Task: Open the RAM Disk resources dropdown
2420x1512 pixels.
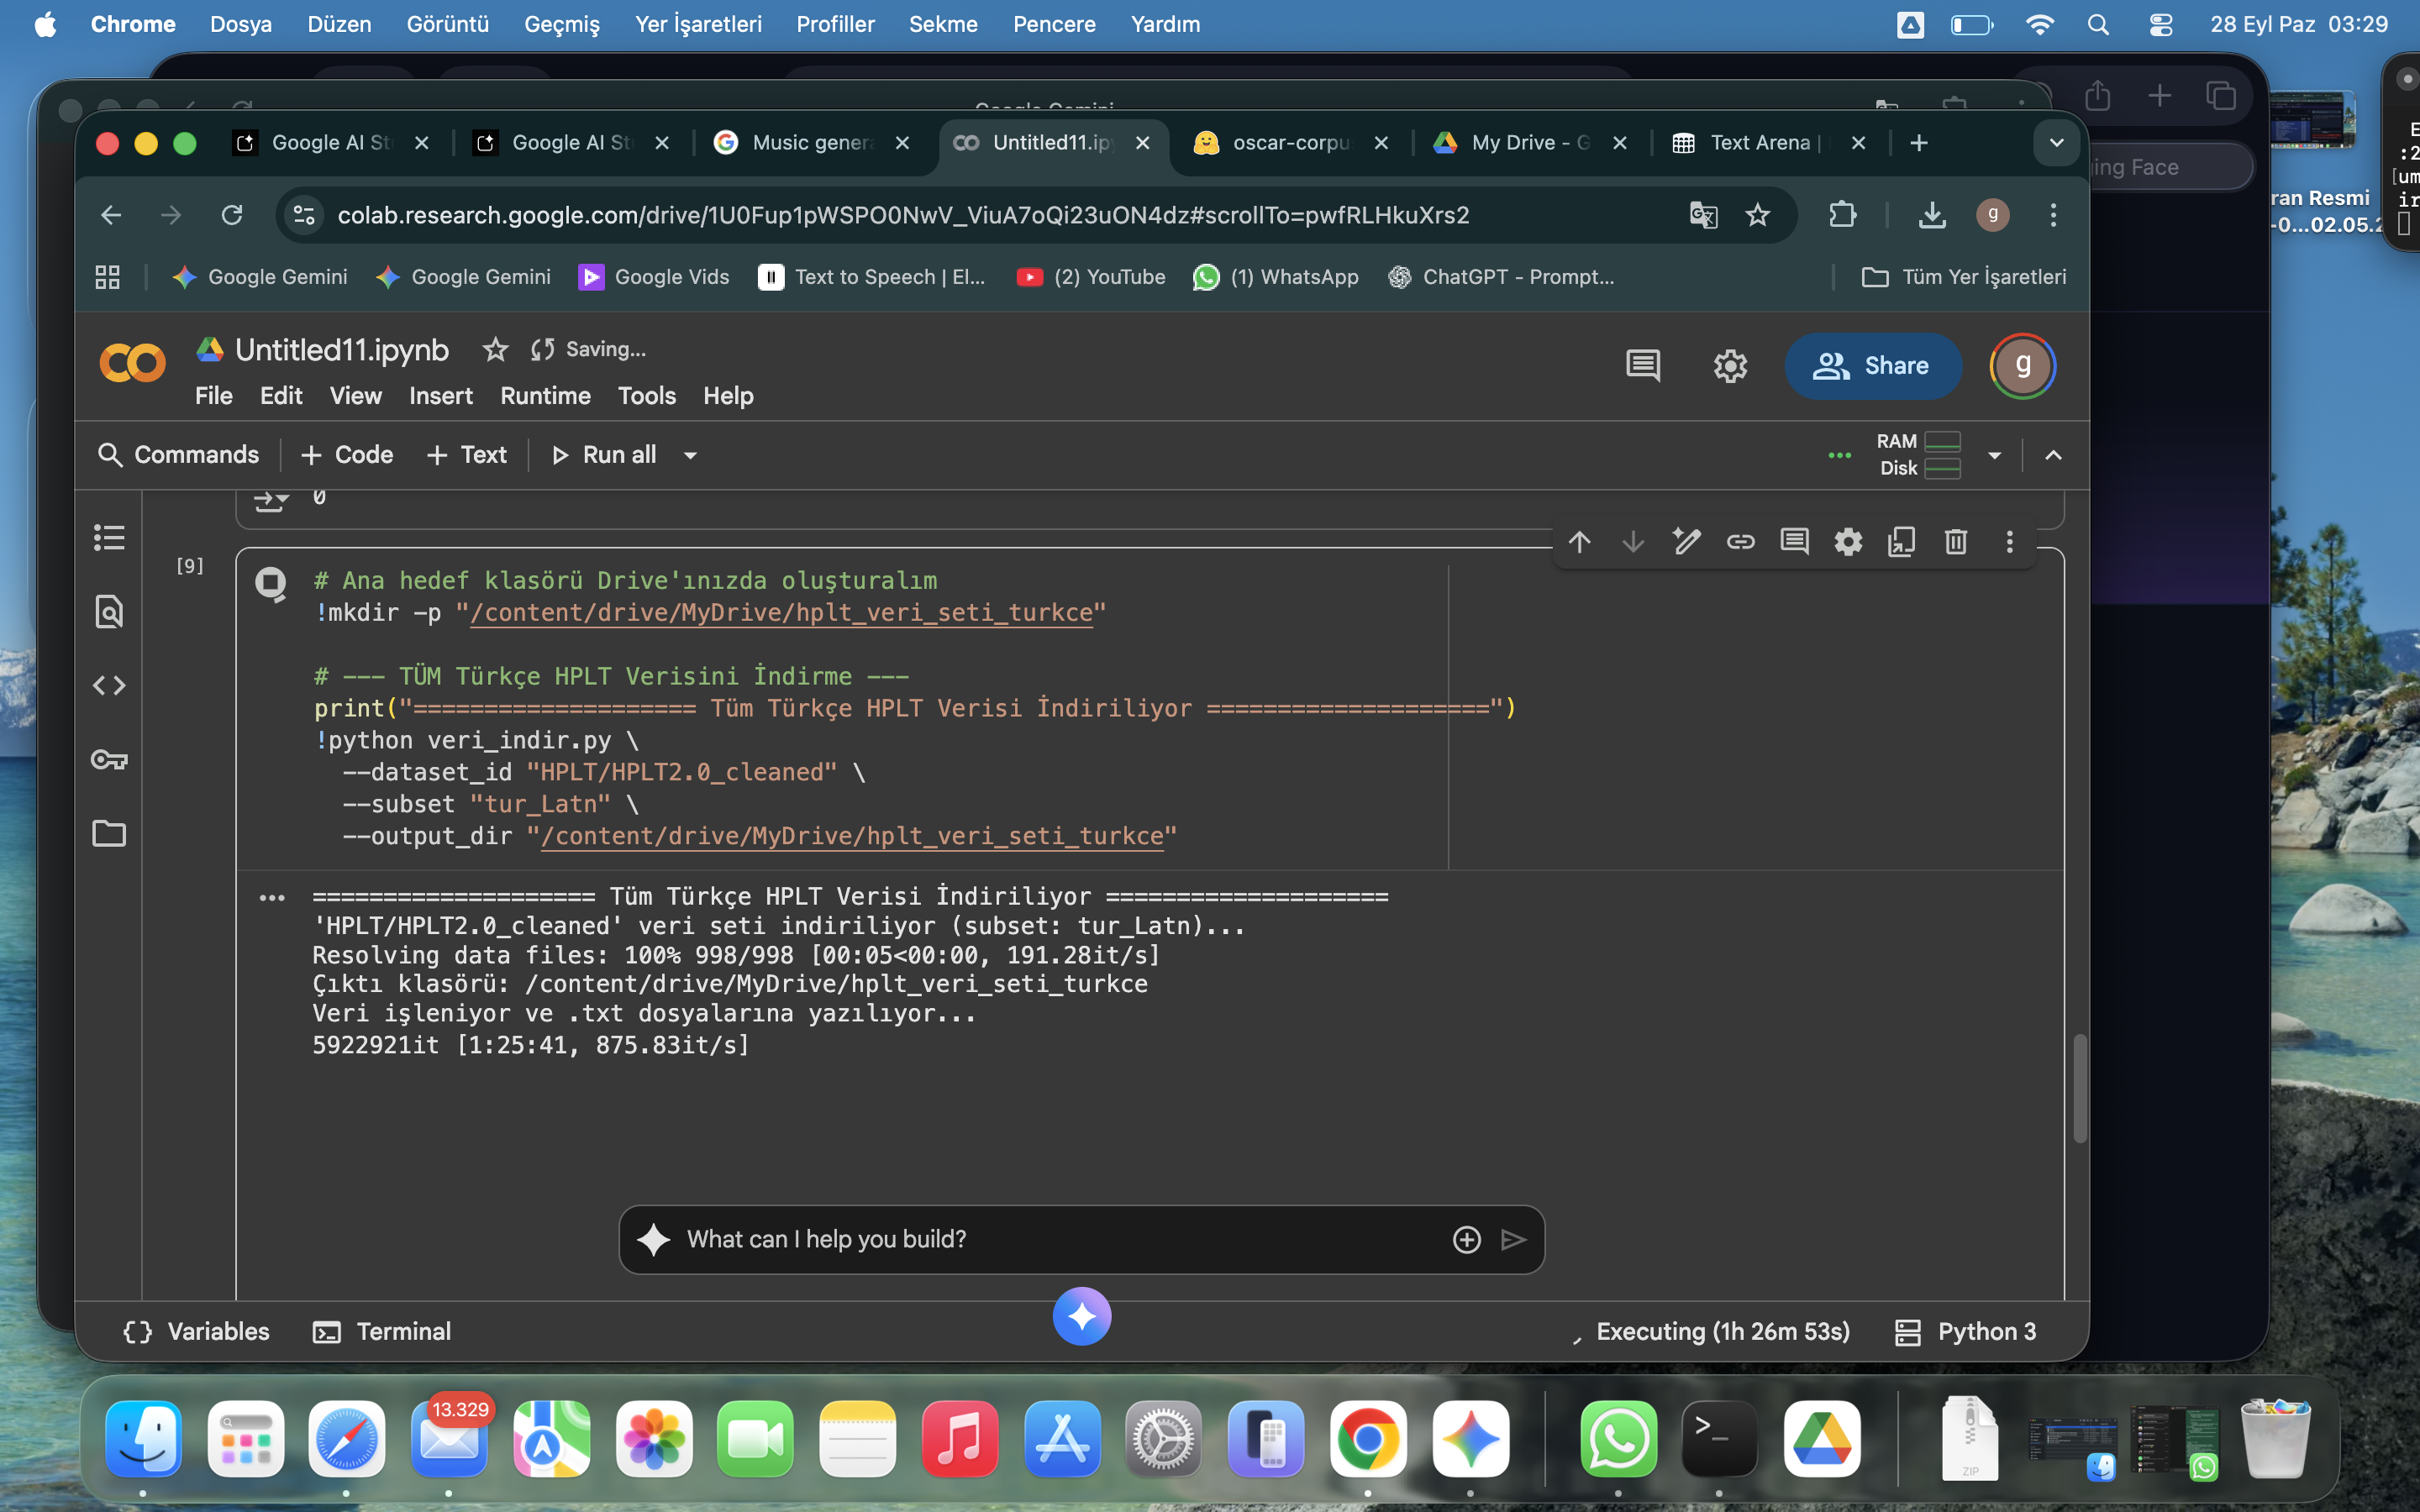Action: point(1994,455)
